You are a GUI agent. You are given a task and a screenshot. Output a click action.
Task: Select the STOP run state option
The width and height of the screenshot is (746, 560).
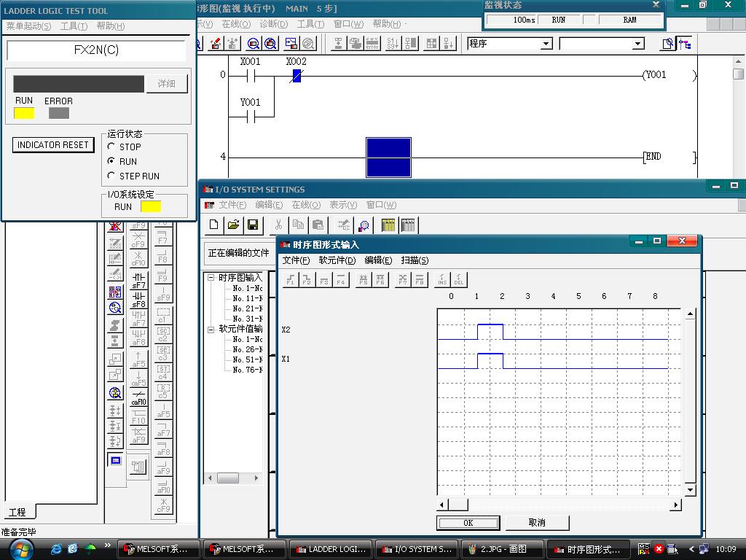tap(111, 147)
